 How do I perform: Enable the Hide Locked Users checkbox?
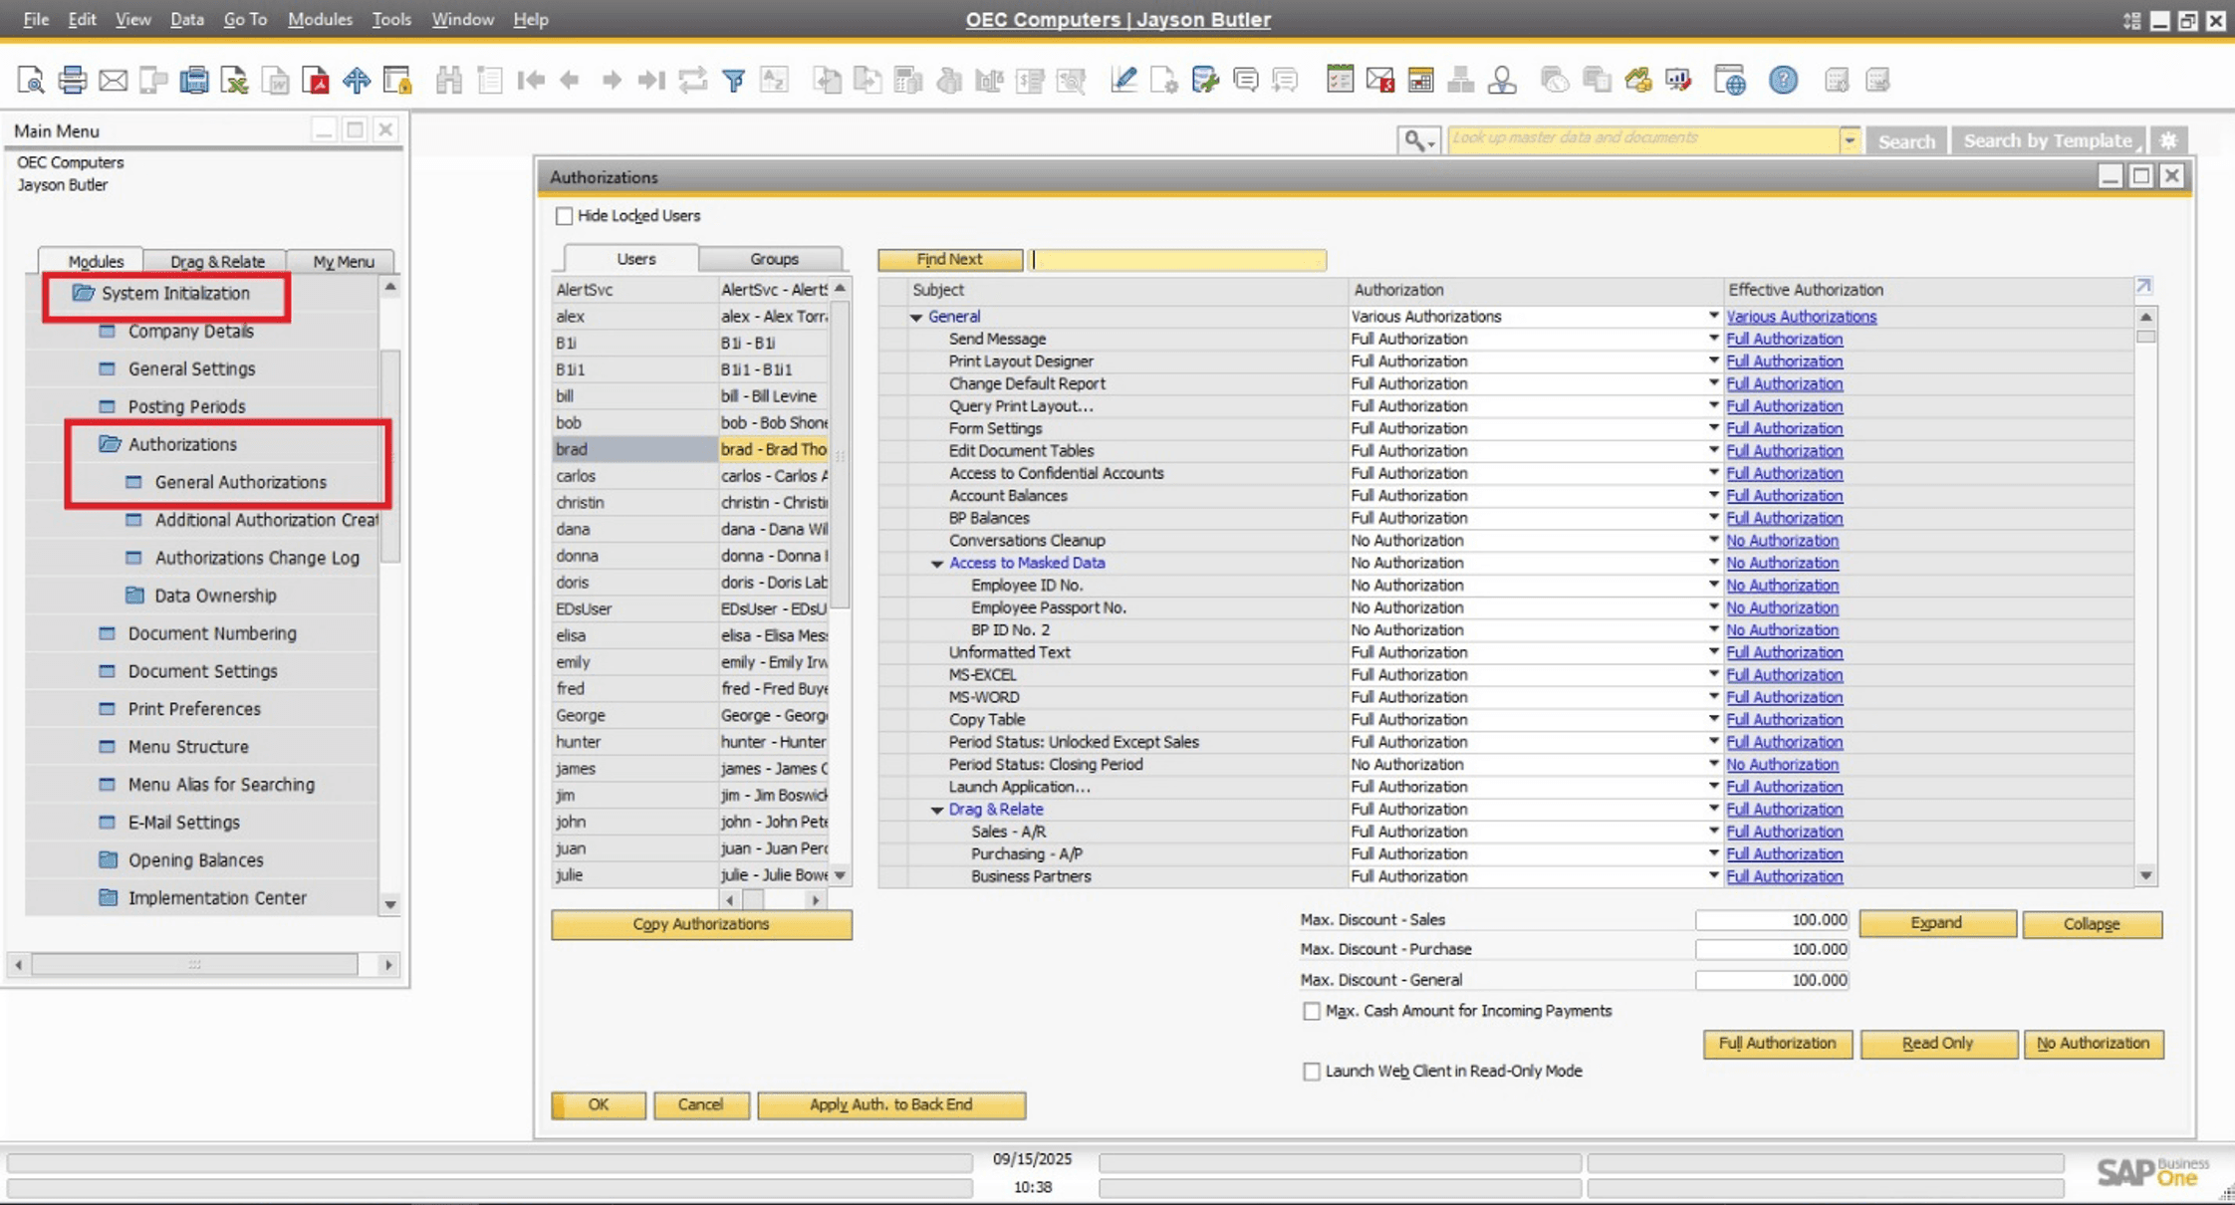(565, 215)
